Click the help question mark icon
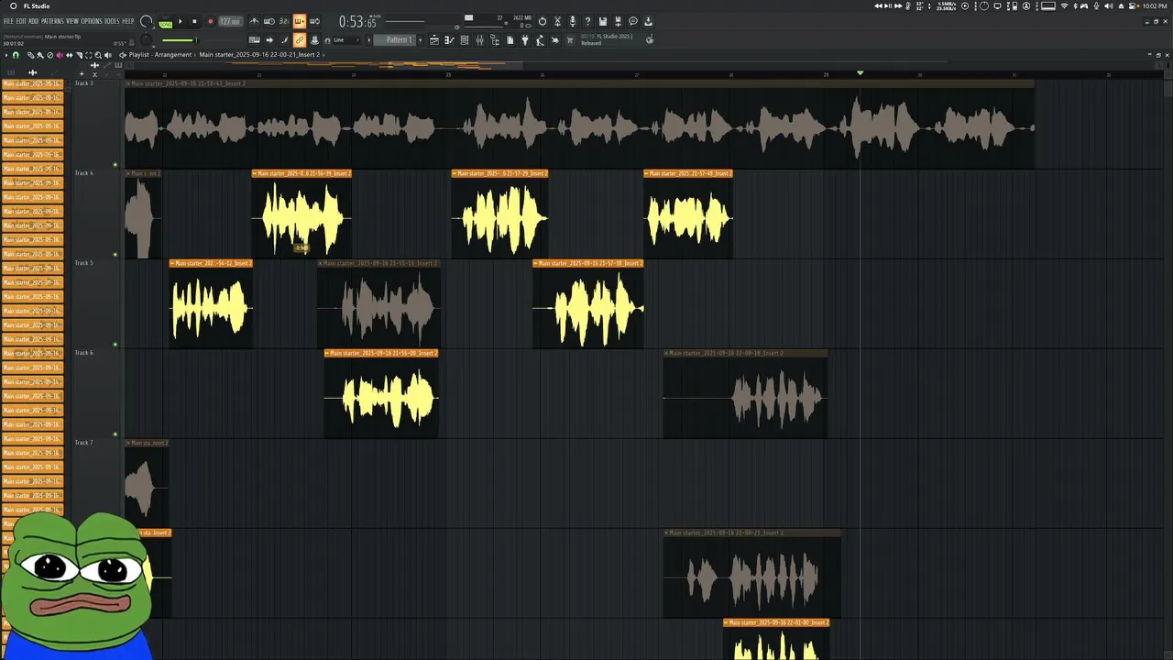The image size is (1173, 660). pyautogui.click(x=587, y=21)
